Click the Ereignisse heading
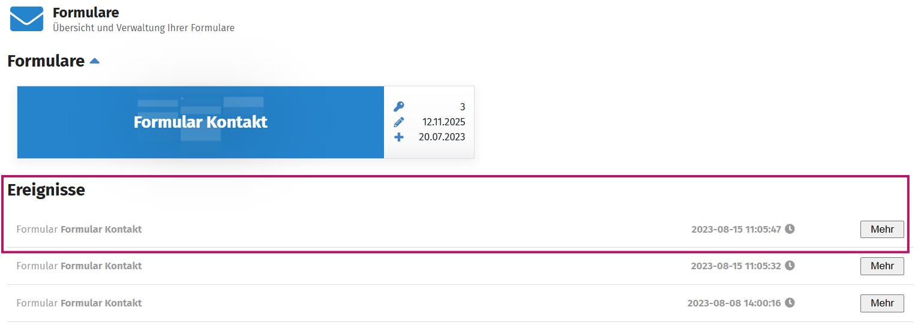Viewport: 918px width, 325px height. point(46,190)
